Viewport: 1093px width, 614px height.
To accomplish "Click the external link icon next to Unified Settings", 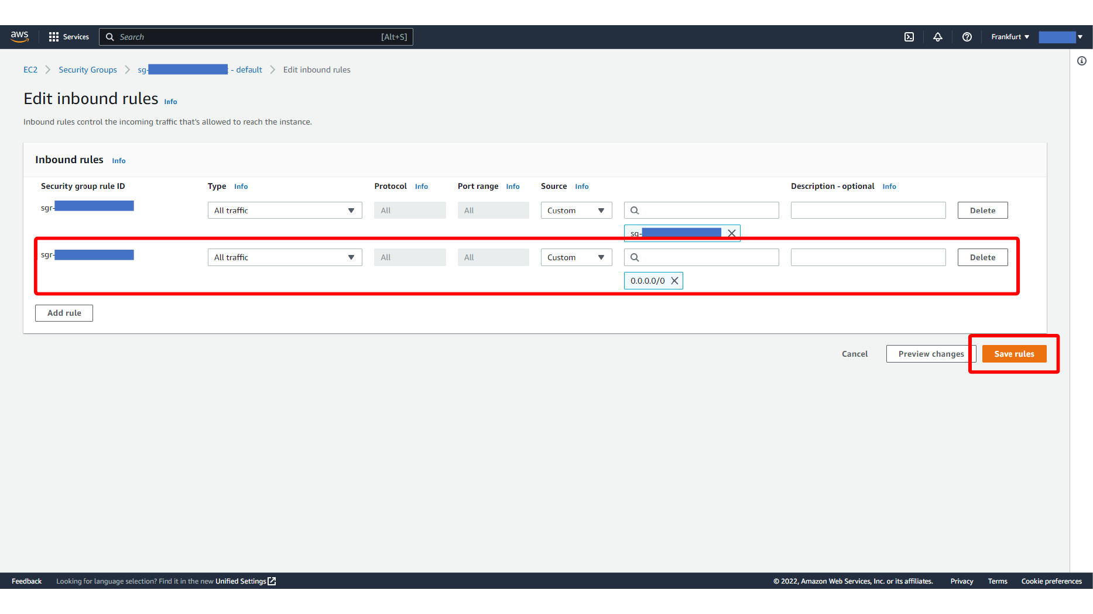I will click(x=272, y=581).
